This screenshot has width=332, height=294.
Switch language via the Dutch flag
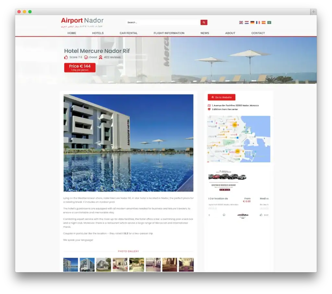tap(247, 22)
